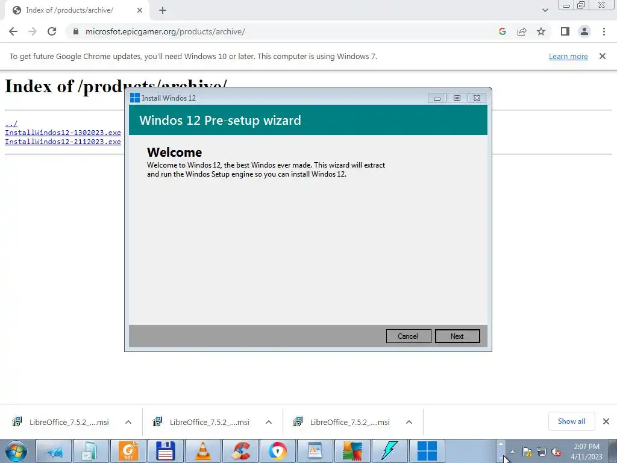Open secure browser icon in taskbar
The image size is (617, 463).
point(278,451)
